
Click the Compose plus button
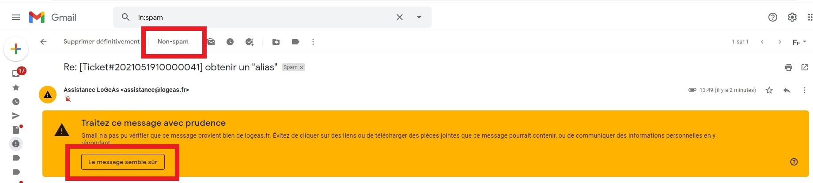pos(16,49)
